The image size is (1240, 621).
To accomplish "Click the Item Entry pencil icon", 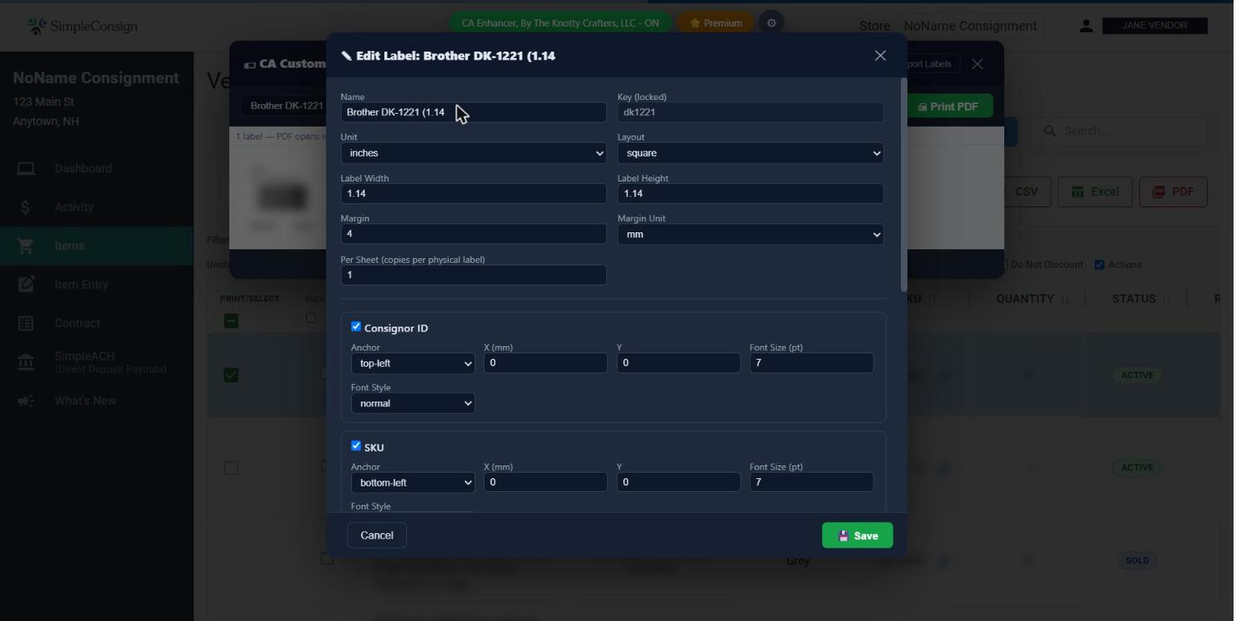I will point(26,285).
